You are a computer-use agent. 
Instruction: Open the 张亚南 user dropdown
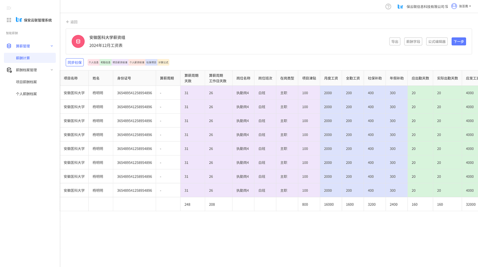465,6
